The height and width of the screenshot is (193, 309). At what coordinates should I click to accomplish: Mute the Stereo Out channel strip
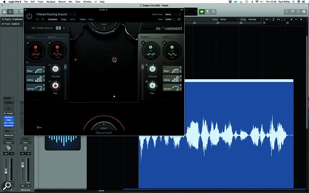(22, 186)
